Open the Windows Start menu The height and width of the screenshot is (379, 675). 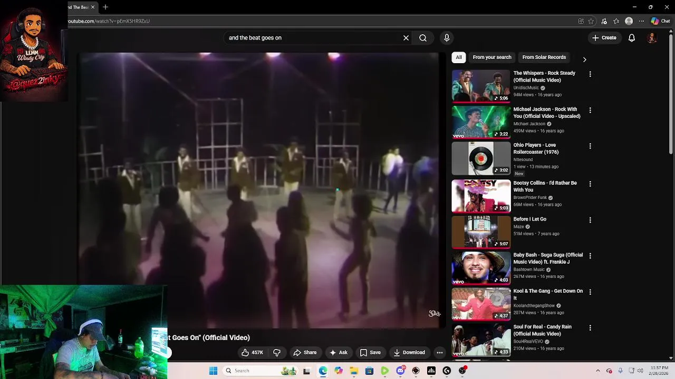tap(213, 371)
